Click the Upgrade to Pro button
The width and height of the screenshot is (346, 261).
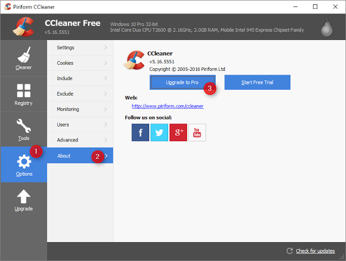coord(183,82)
